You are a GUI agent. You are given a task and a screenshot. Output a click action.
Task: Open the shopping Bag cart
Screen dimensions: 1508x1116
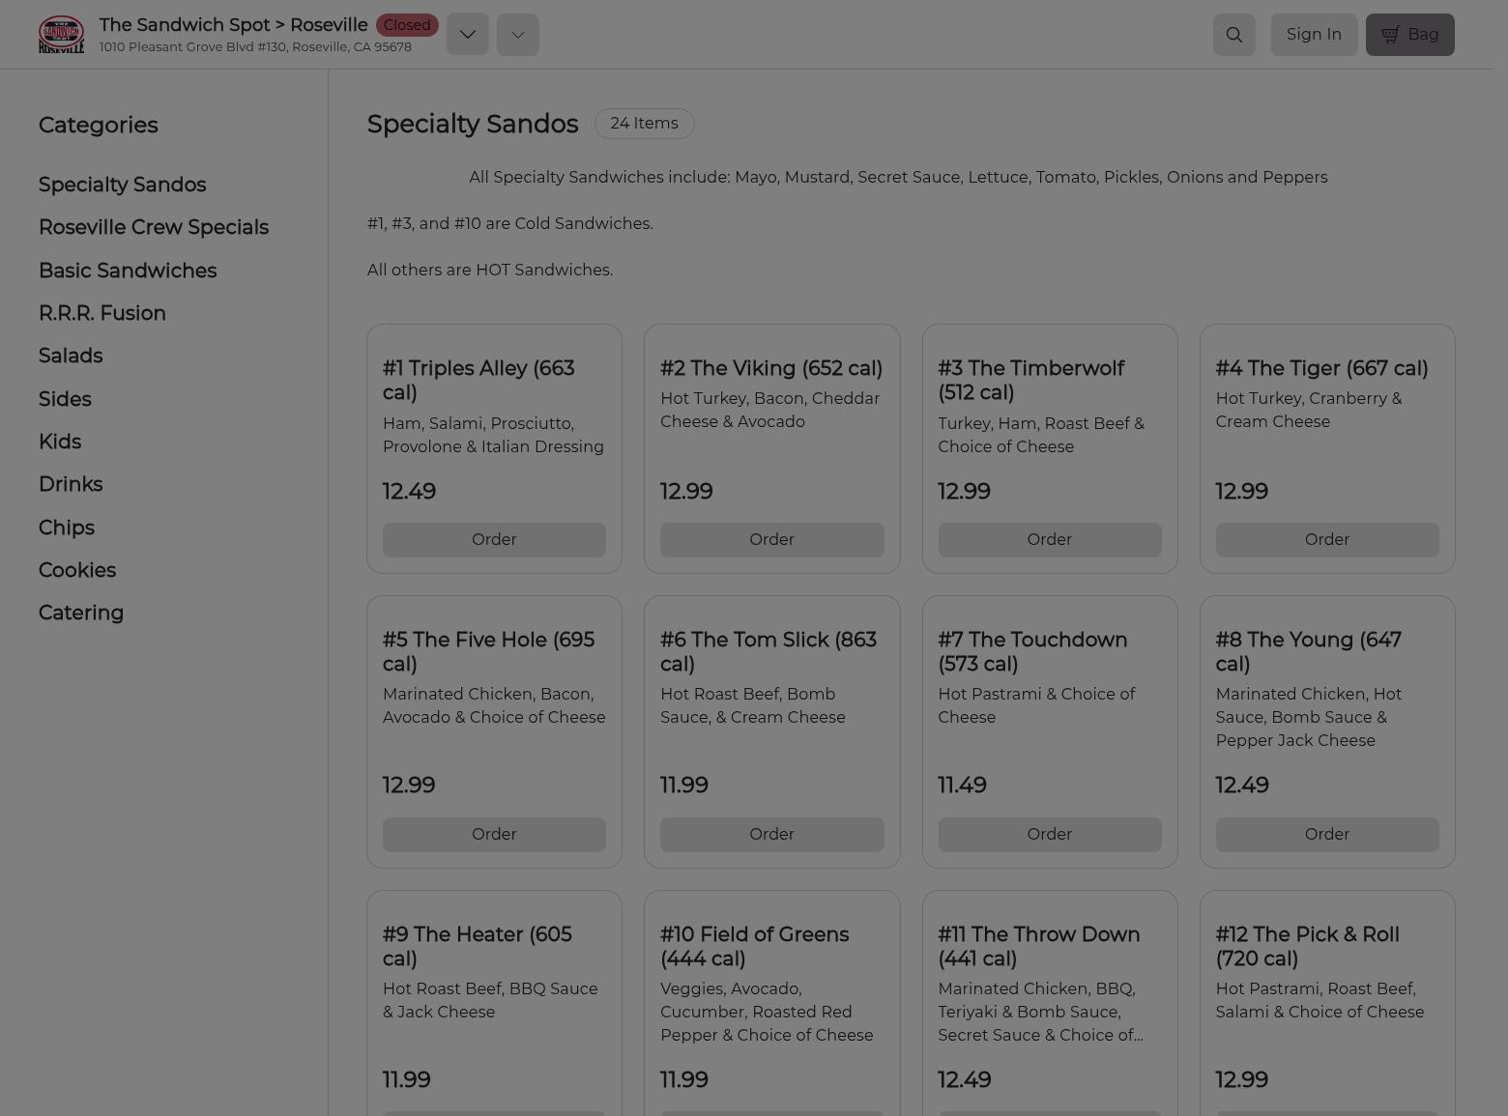coord(1408,35)
